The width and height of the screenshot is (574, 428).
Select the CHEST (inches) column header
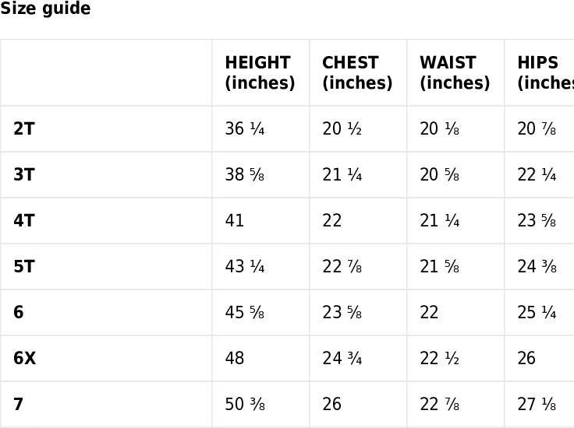[357, 72]
